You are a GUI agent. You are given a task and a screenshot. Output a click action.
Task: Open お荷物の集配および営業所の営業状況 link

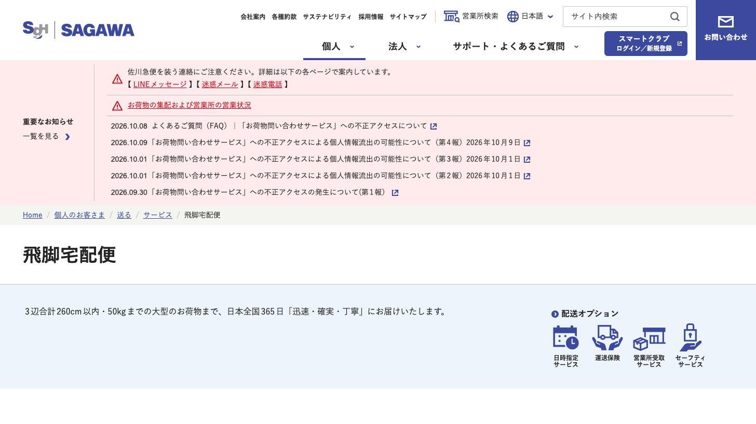[x=190, y=105]
